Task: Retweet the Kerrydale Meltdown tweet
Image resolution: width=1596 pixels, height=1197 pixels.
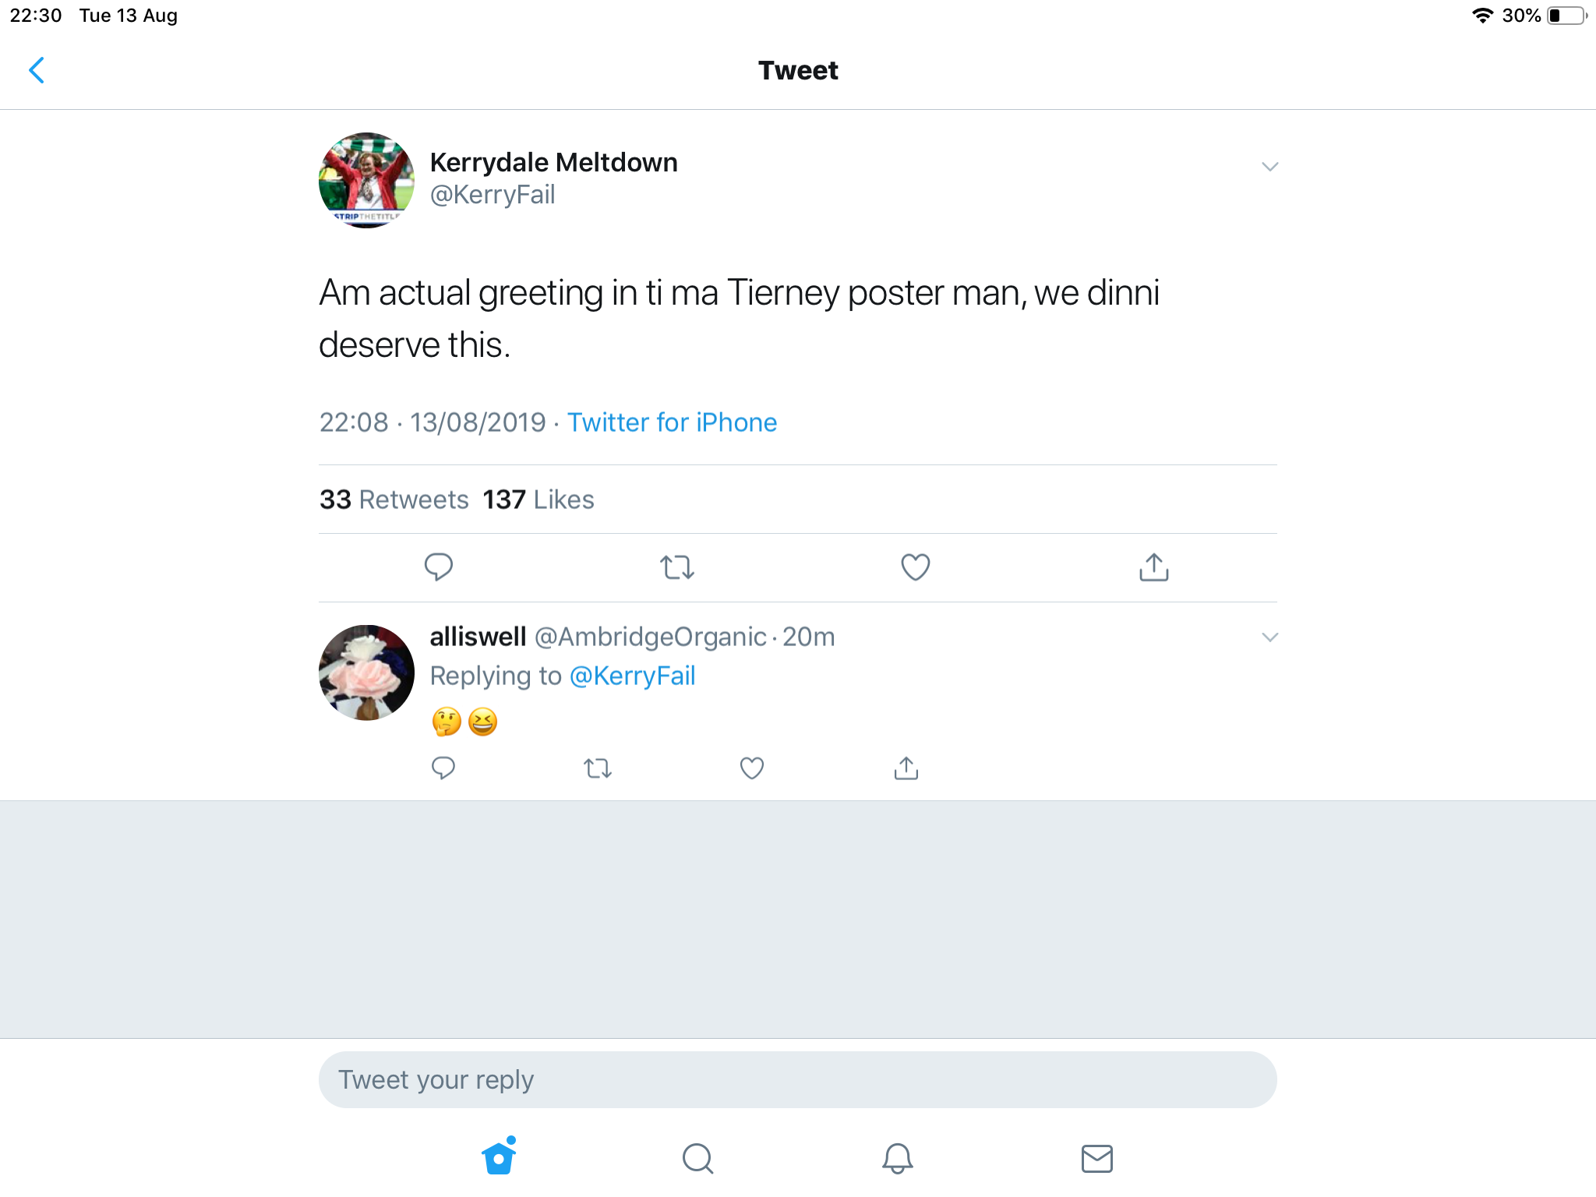Action: click(x=676, y=567)
